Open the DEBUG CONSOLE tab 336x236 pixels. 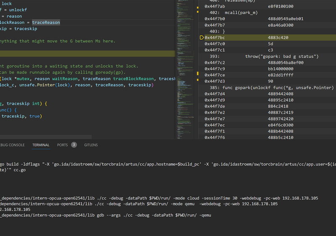(x=12, y=145)
